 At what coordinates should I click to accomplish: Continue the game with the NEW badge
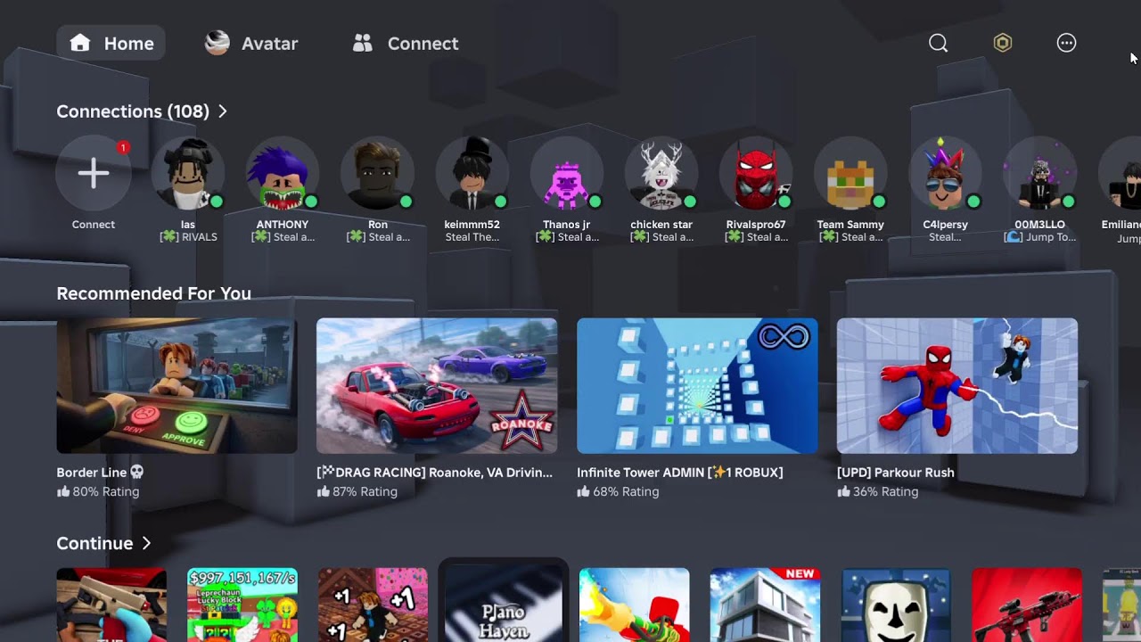765,605
